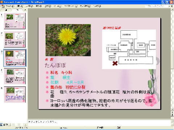Viewport: 174px width, 130px height.
Task: Open the Outline tab in left pane
Action: point(6,10)
